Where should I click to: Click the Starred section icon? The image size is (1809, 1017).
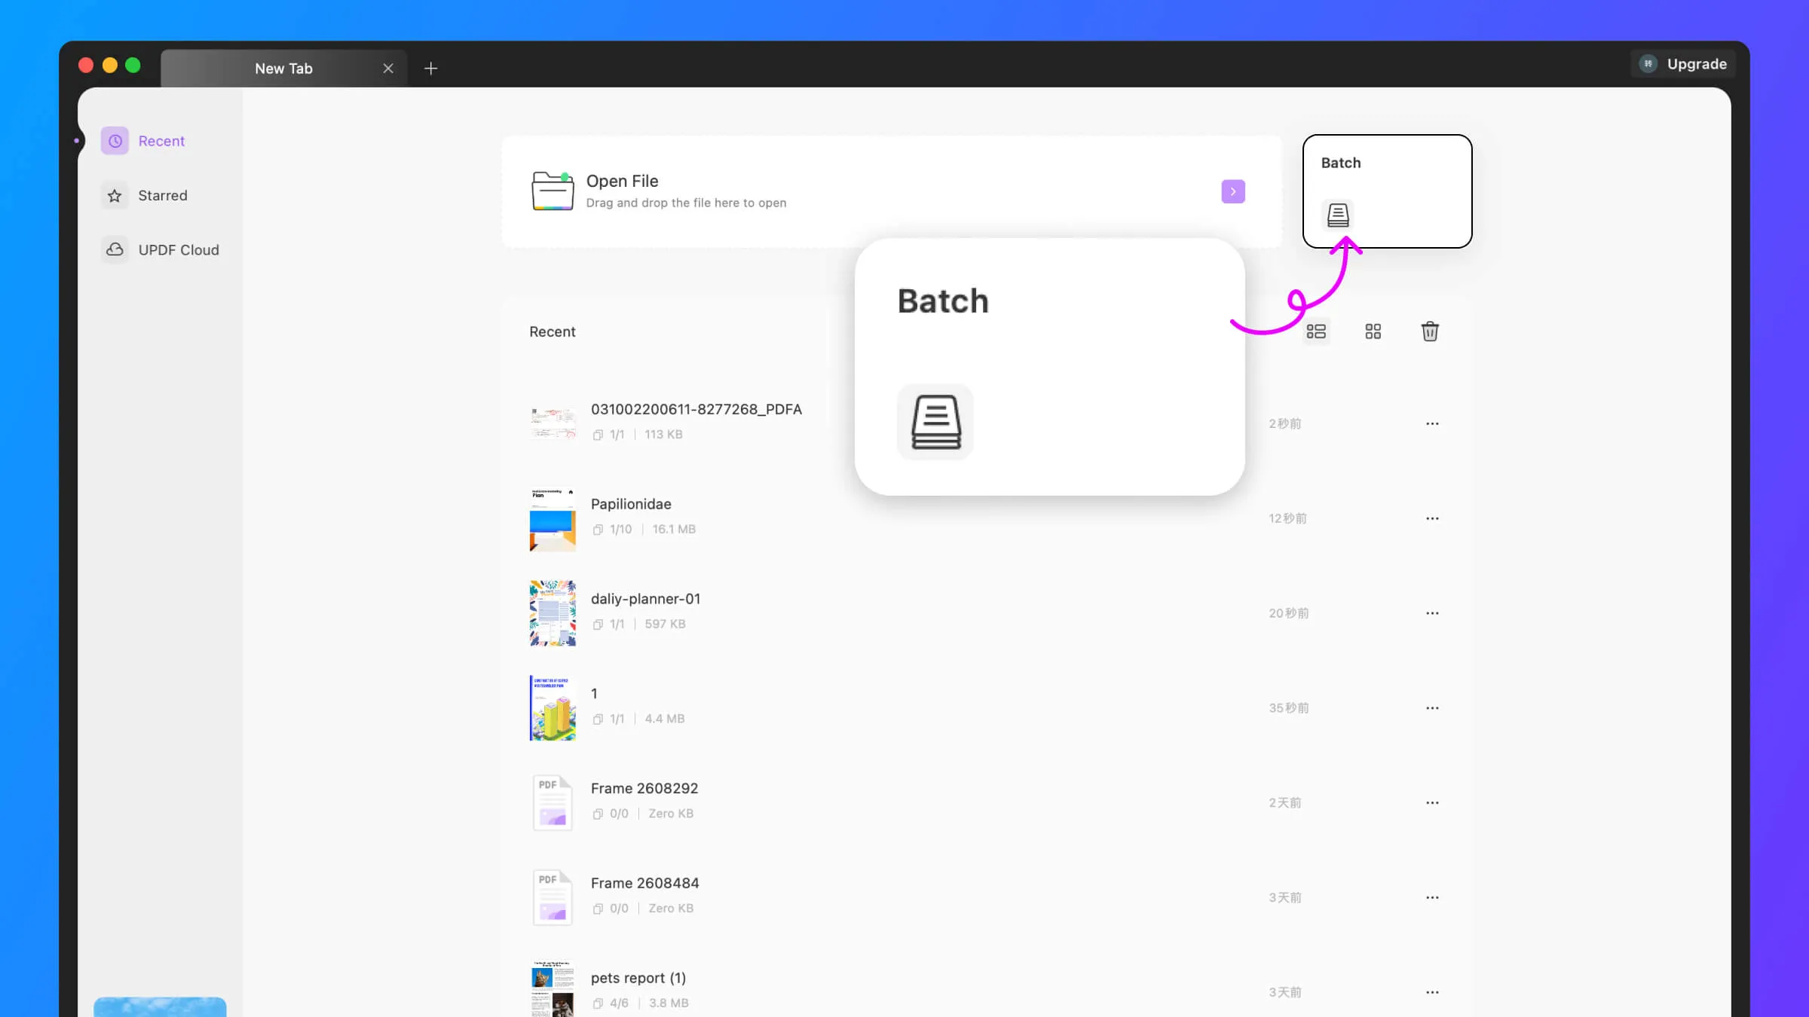[x=115, y=195]
